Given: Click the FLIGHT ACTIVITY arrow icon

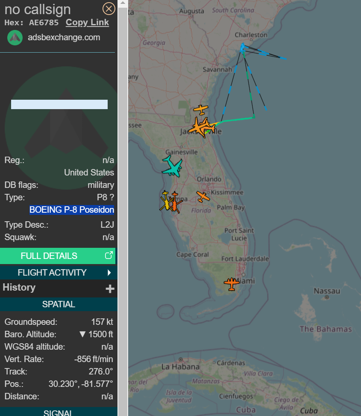Looking at the screenshot, I should tap(109, 273).
